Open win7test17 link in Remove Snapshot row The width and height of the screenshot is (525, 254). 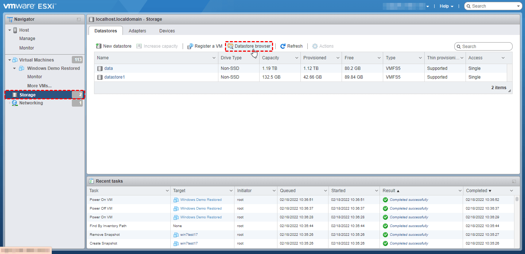click(x=189, y=235)
